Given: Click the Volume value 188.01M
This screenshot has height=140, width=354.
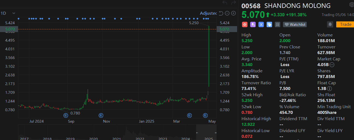Looking at the screenshot, I should pos(326,41).
